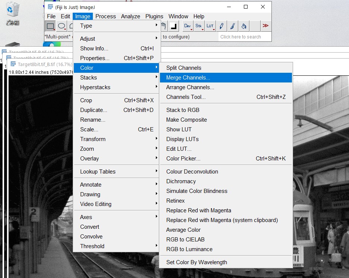
Task: Choose Convolve from Image menu
Action: pyautogui.click(x=116, y=237)
